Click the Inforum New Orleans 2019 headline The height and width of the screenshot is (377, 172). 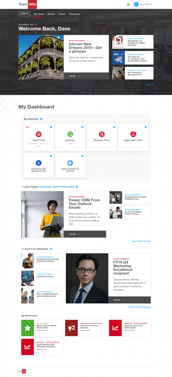click(x=85, y=47)
